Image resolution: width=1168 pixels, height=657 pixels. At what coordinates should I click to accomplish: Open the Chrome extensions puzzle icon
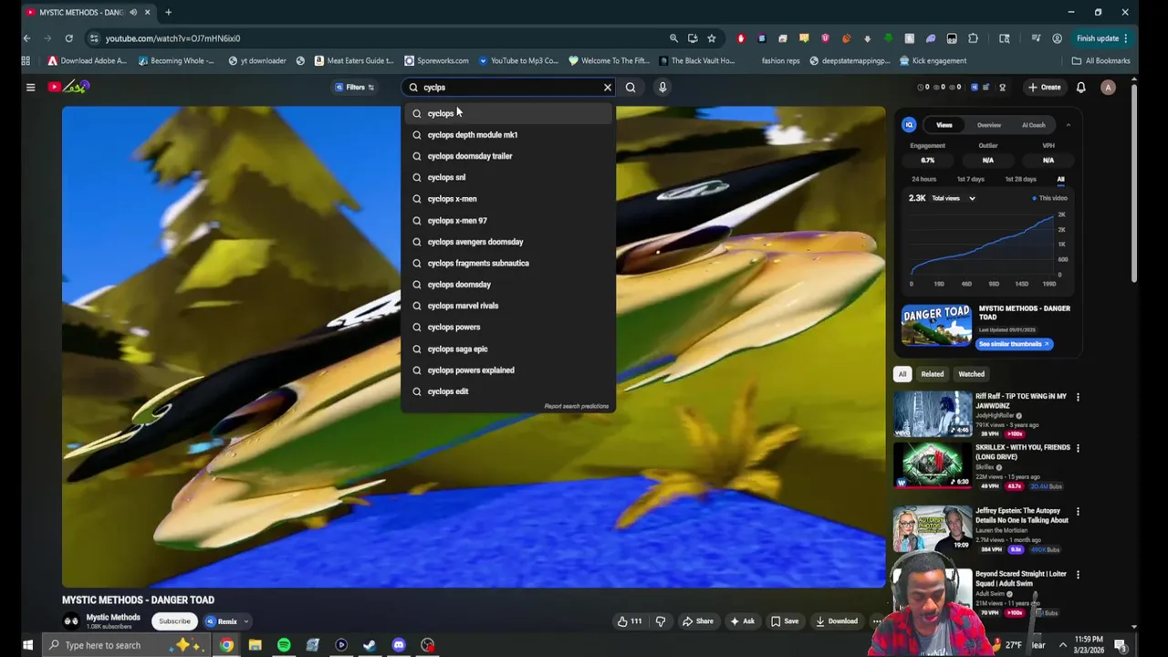click(x=973, y=38)
